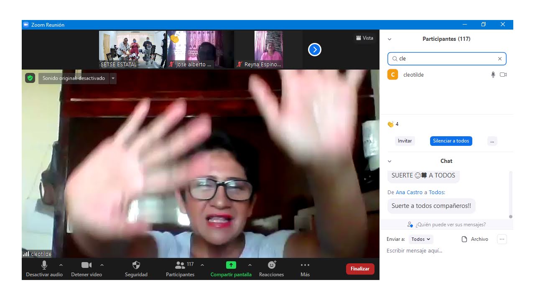Open participant options three-dot button

[x=492, y=141]
